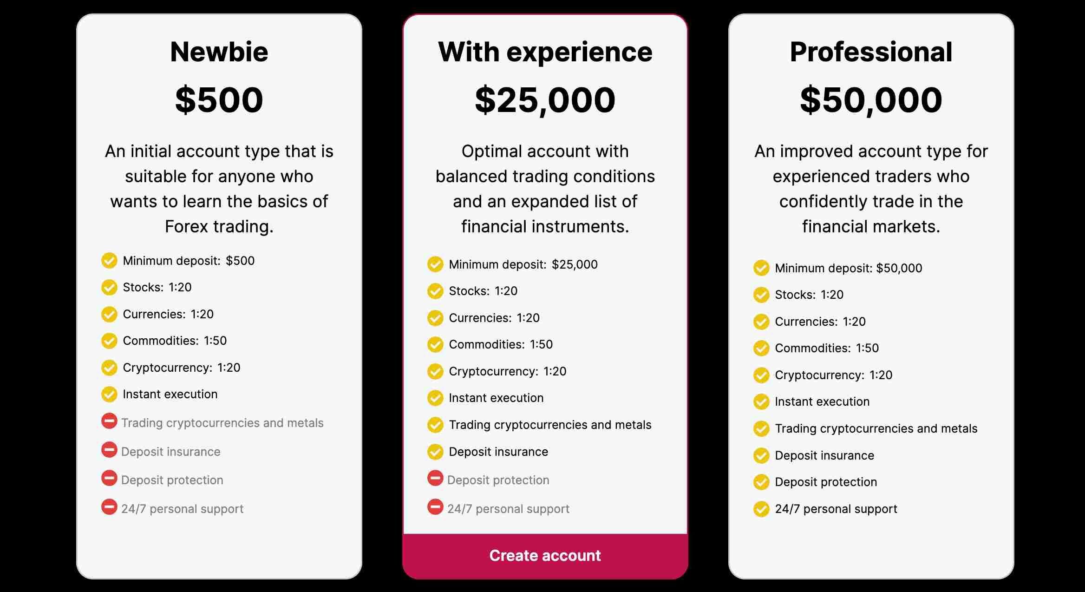Click With experience checkmark beside Deposit insurance

(435, 452)
